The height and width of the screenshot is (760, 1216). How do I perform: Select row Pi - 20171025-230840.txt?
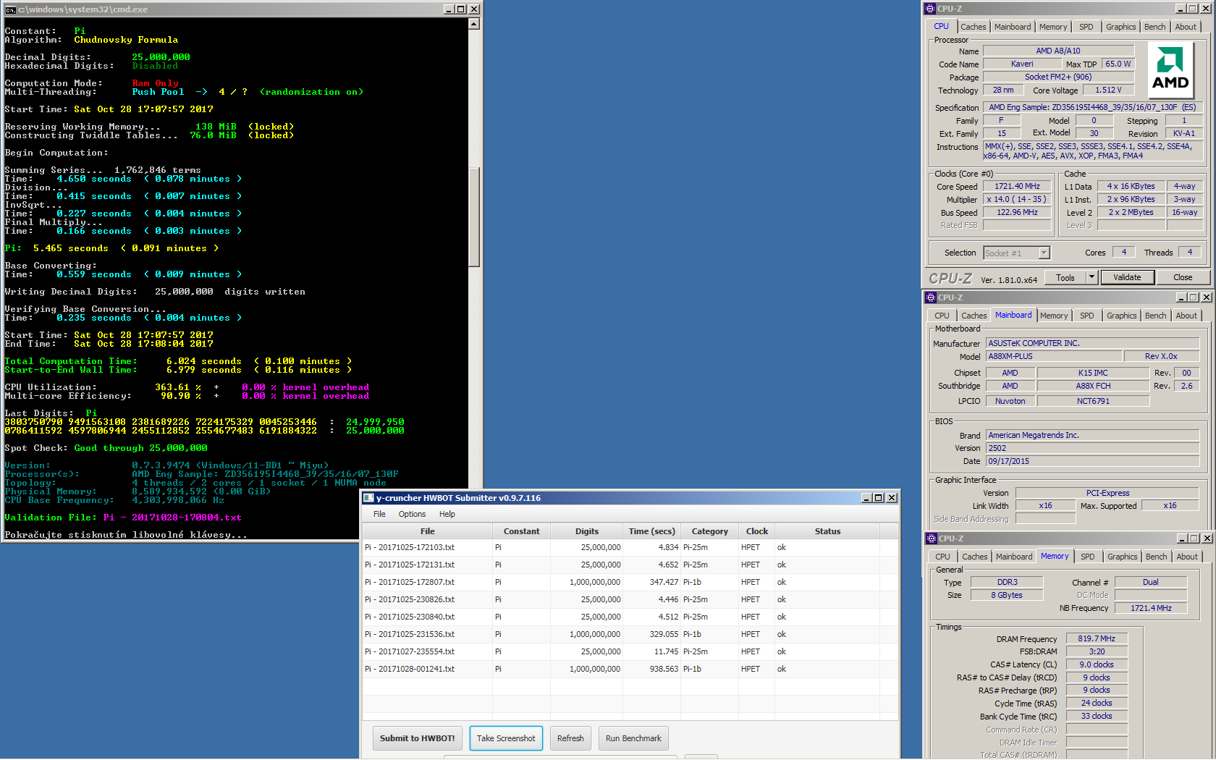pos(630,617)
